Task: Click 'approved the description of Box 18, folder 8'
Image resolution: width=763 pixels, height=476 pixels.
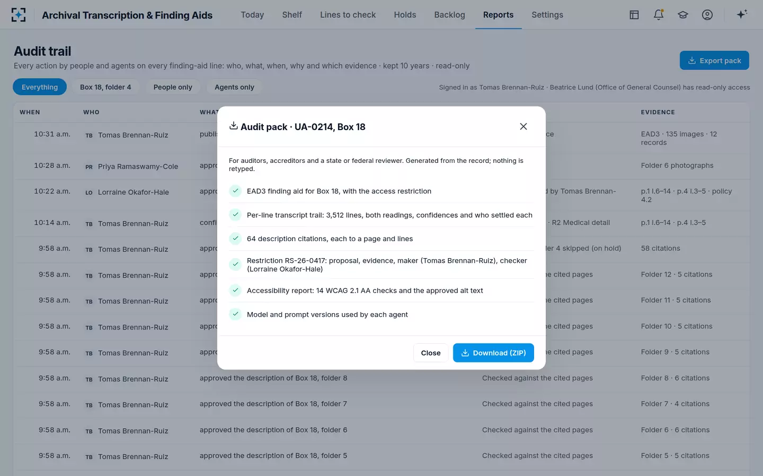Action: [x=273, y=378]
